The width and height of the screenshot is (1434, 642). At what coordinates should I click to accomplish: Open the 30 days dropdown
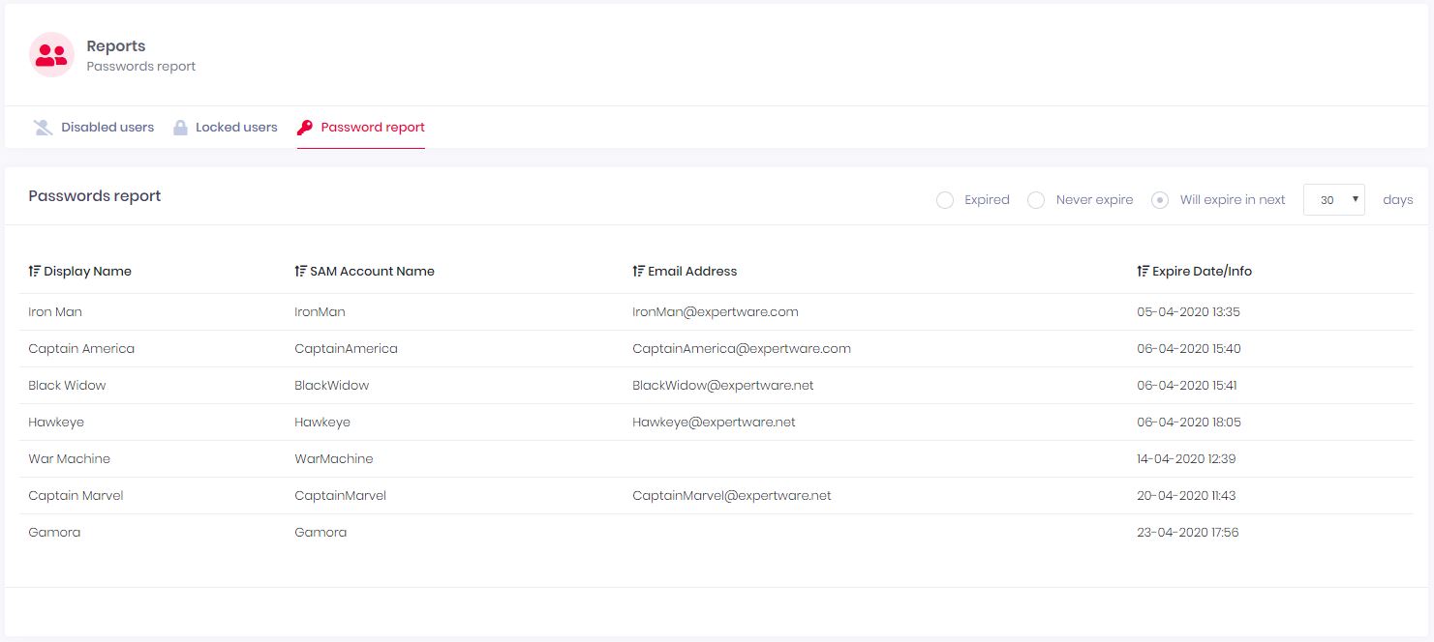point(1334,200)
